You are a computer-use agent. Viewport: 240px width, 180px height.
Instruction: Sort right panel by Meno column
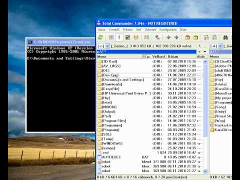pyautogui.click(x=220, y=56)
